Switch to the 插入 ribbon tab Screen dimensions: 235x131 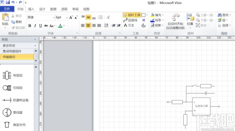31,9
